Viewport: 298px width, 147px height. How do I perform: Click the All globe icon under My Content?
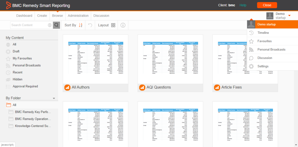[x=8, y=45]
